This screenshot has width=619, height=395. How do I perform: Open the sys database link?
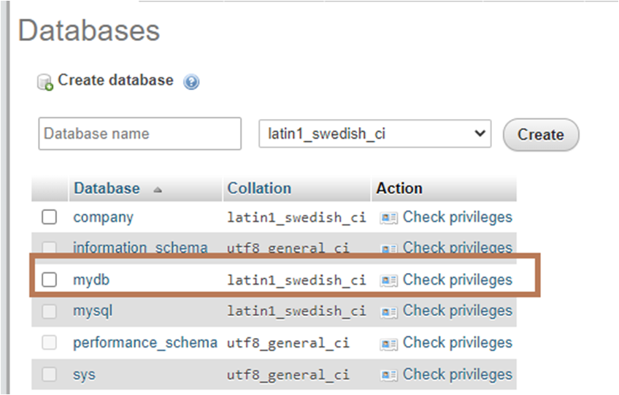tap(84, 375)
